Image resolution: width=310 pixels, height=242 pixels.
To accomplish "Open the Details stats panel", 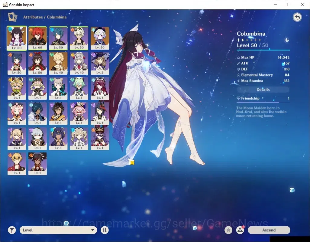I will [x=263, y=90].
